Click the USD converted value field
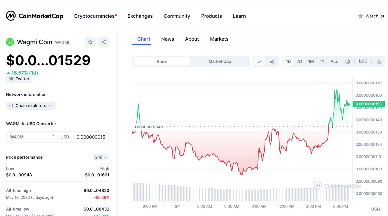 83,137
